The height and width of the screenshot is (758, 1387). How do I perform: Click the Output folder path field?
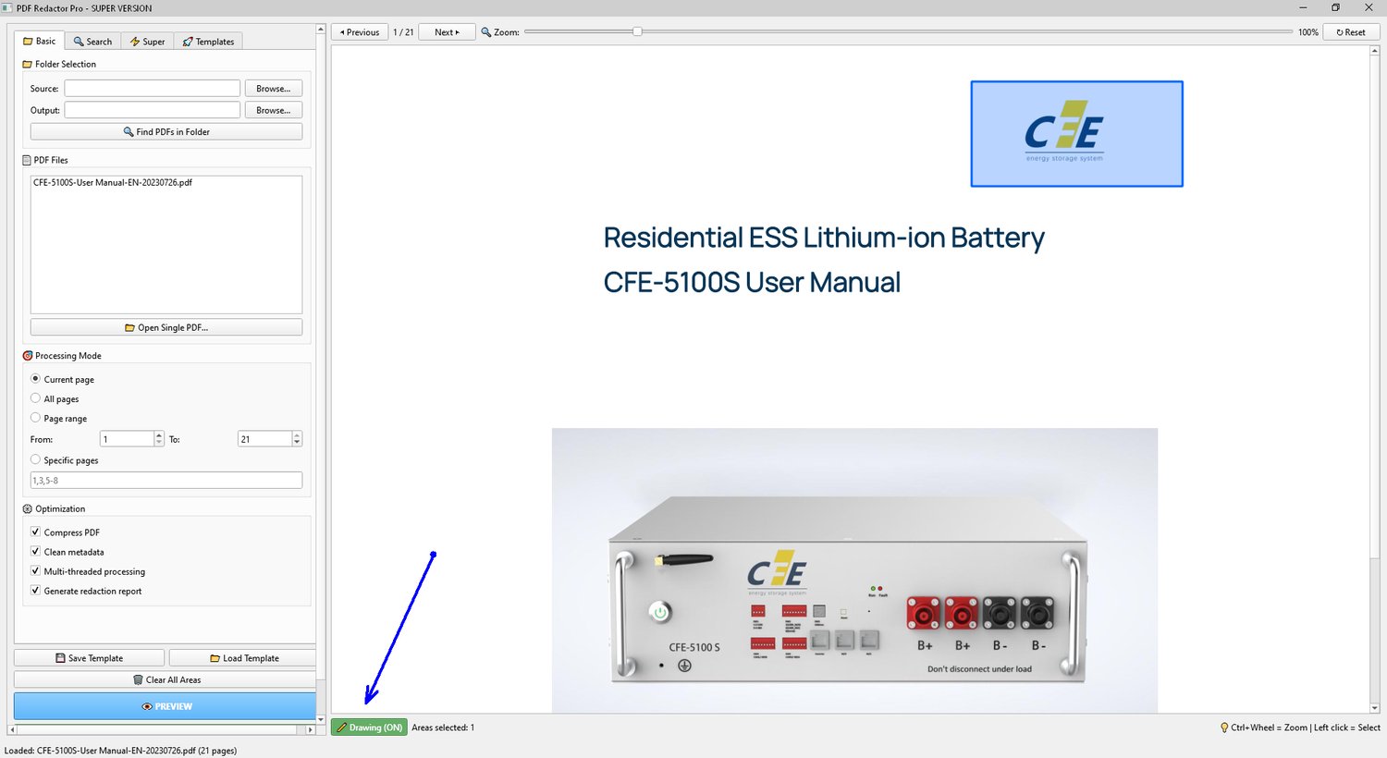[x=153, y=110]
